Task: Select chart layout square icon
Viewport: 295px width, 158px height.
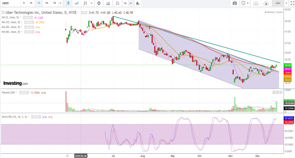Action: [243, 3]
